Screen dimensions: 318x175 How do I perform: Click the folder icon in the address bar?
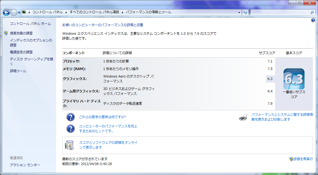(24, 12)
